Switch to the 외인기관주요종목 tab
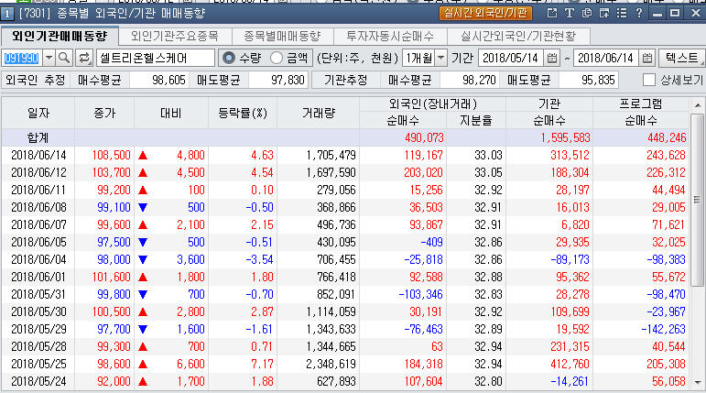The image size is (706, 393). coord(174,36)
